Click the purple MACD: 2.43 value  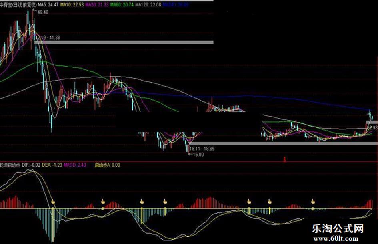click(75, 165)
